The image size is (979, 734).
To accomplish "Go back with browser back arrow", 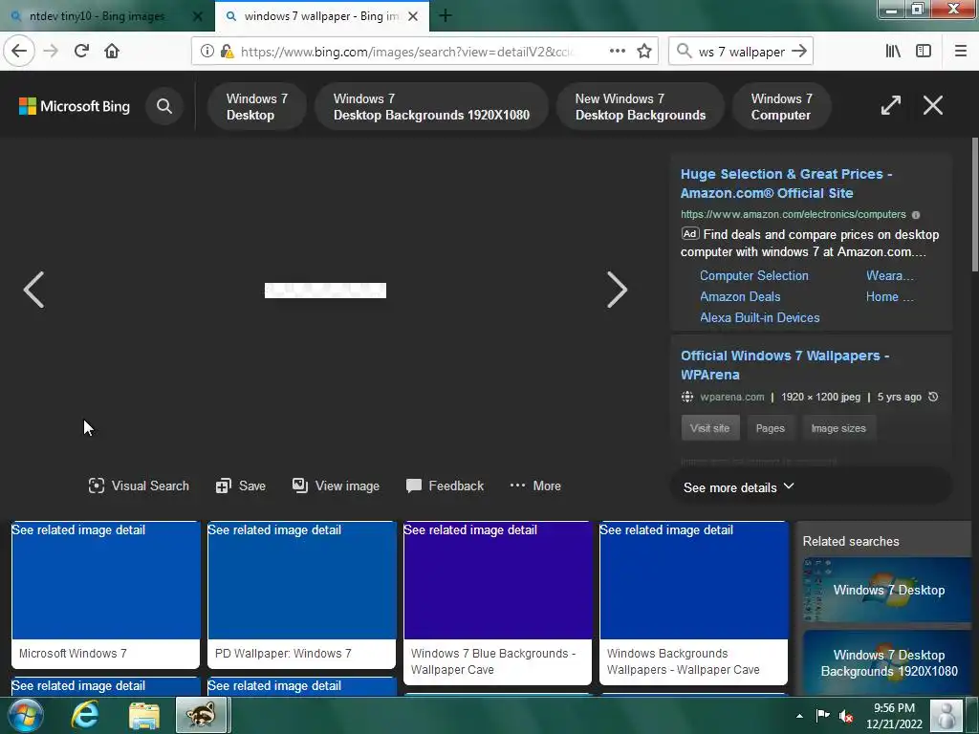I will tap(19, 52).
